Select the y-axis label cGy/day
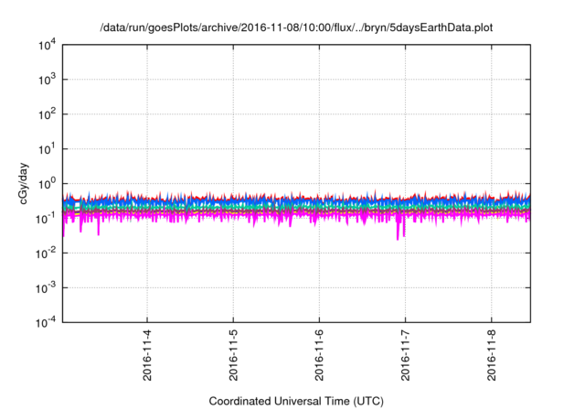Viewport: 585px width, 410px height. pos(24,183)
